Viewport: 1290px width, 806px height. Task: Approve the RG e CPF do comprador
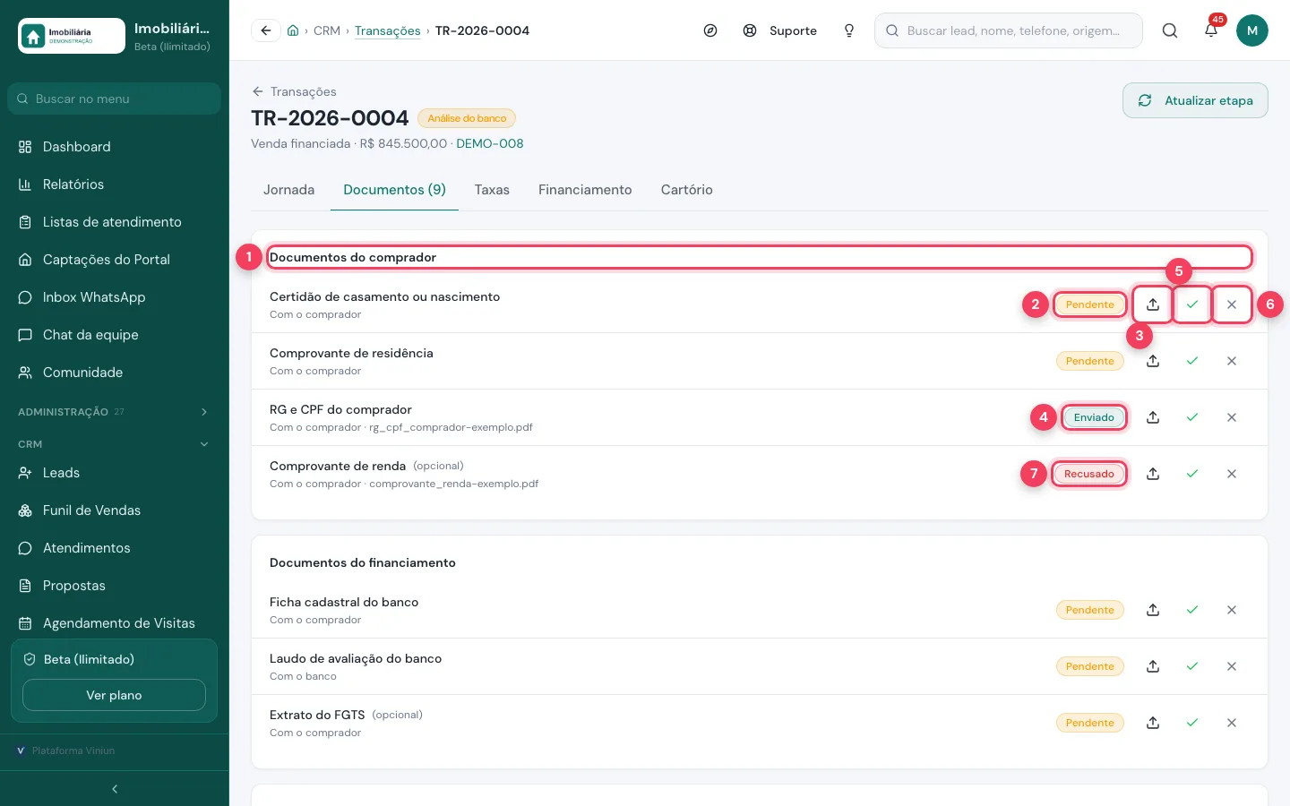coord(1192,417)
